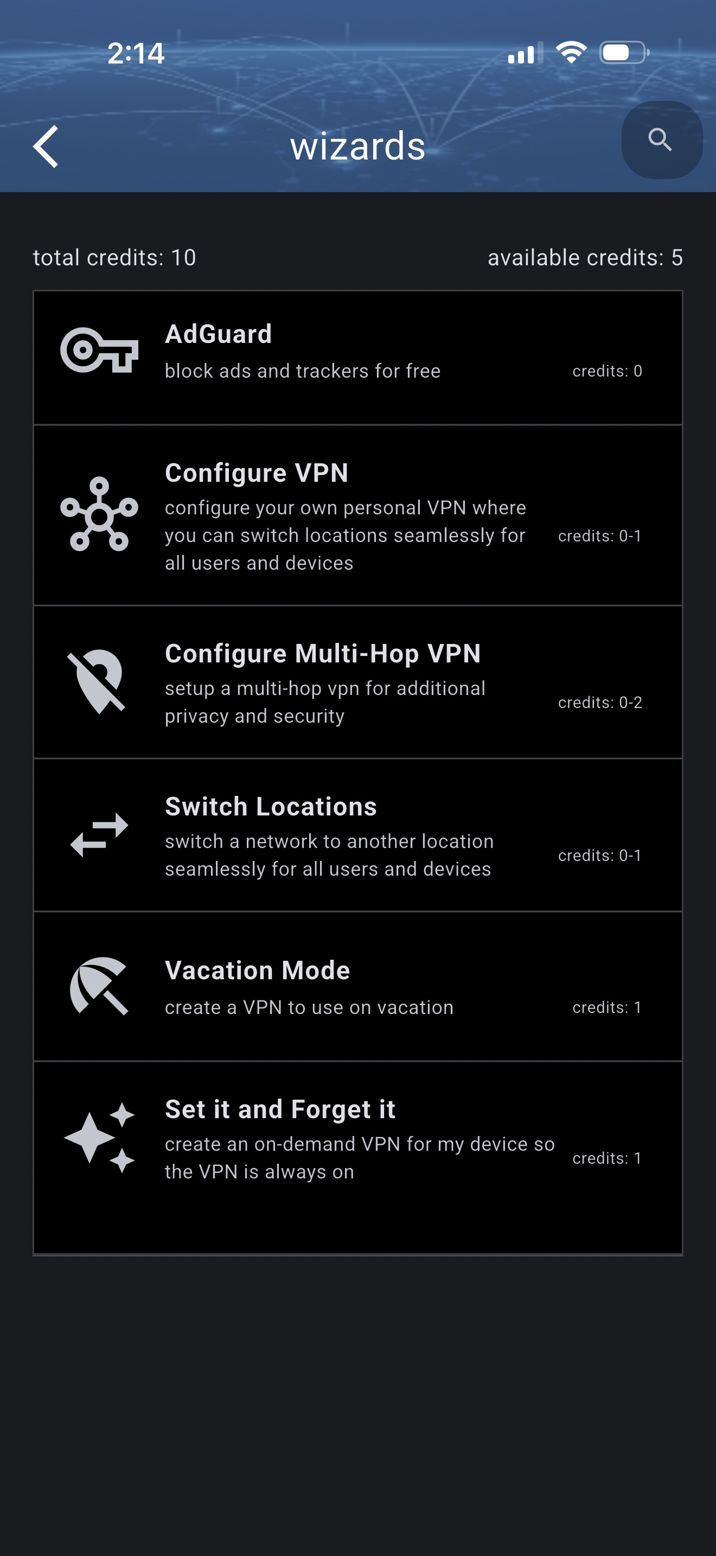Viewport: 716px width, 1556px height.
Task: Tap the available credits: 5 label
Action: point(585,257)
